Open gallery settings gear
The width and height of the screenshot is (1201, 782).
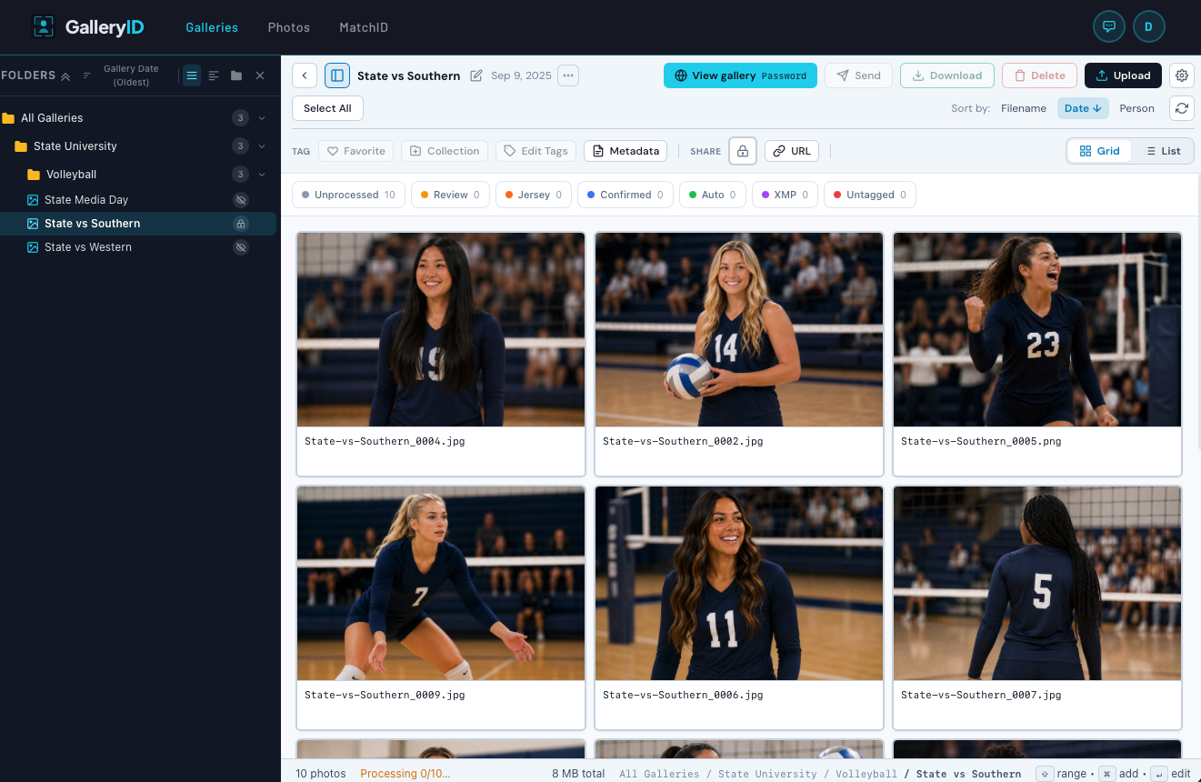pyautogui.click(x=1182, y=75)
